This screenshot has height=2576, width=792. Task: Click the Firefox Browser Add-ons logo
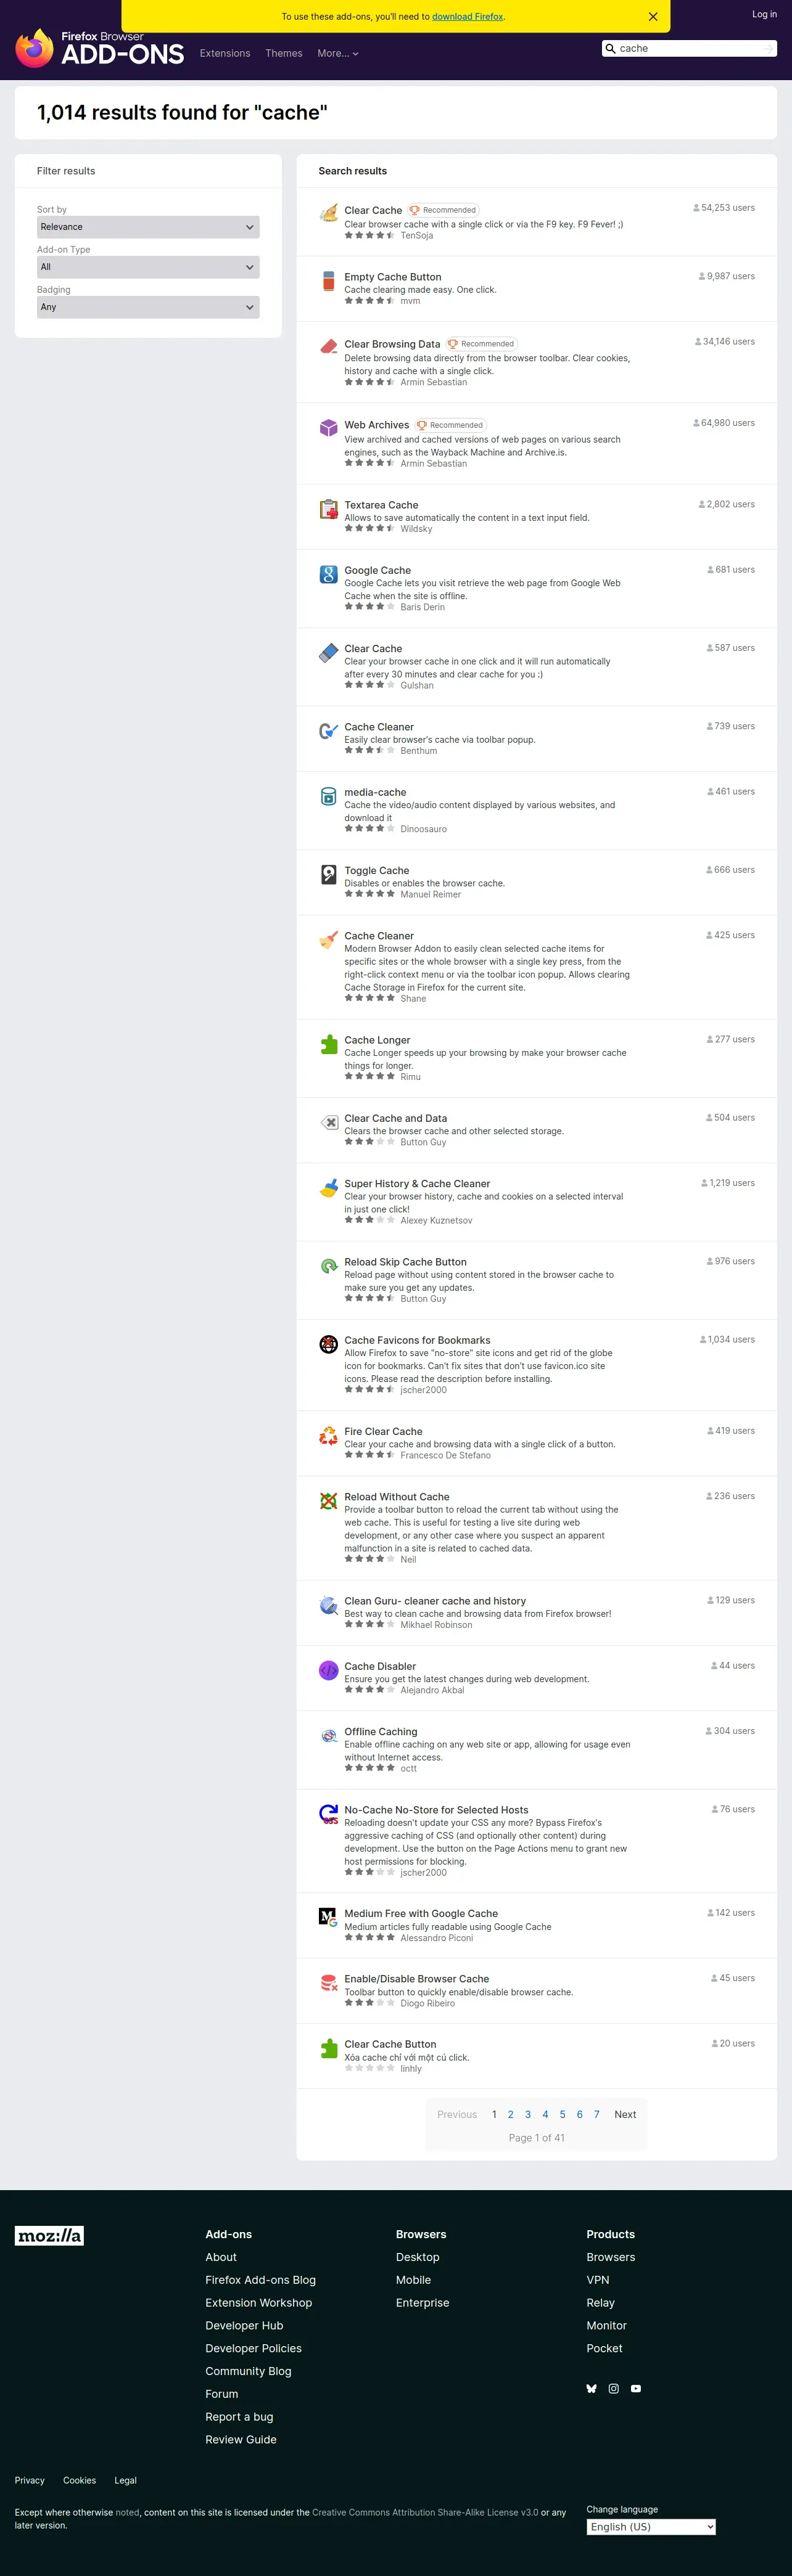point(100,48)
